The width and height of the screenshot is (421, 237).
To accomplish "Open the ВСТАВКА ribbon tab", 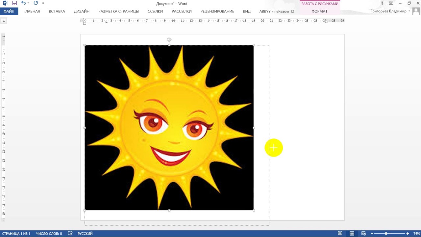I will click(57, 11).
